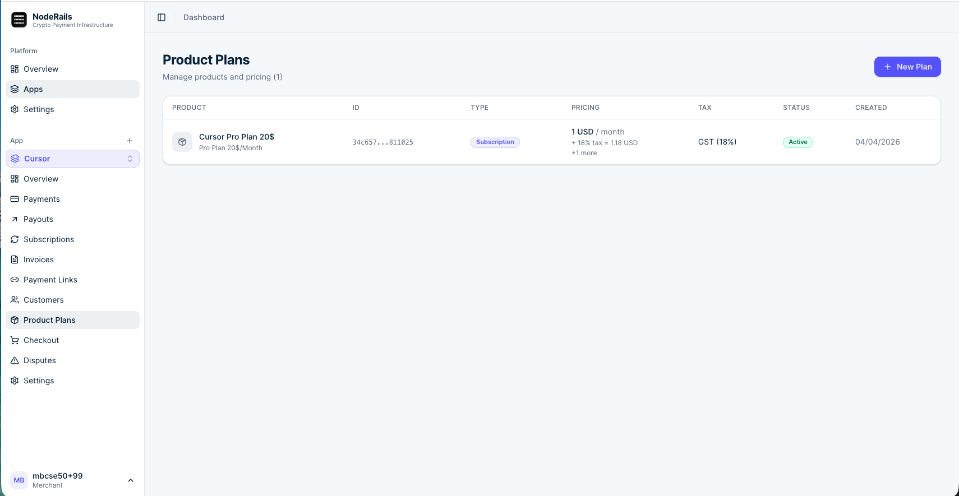Open Payouts page
Screen dimensions: 959x496
click(73, 219)
